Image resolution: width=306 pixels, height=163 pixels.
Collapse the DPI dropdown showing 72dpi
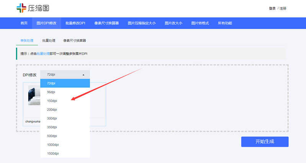pos(65,75)
